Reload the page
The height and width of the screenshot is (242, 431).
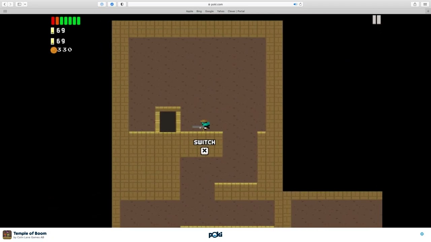(x=300, y=4)
